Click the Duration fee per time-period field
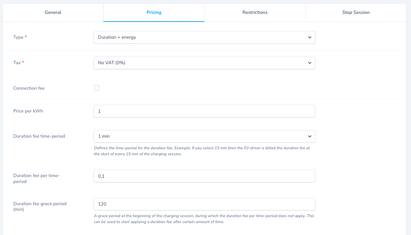The image size is (411, 235). tap(205, 176)
